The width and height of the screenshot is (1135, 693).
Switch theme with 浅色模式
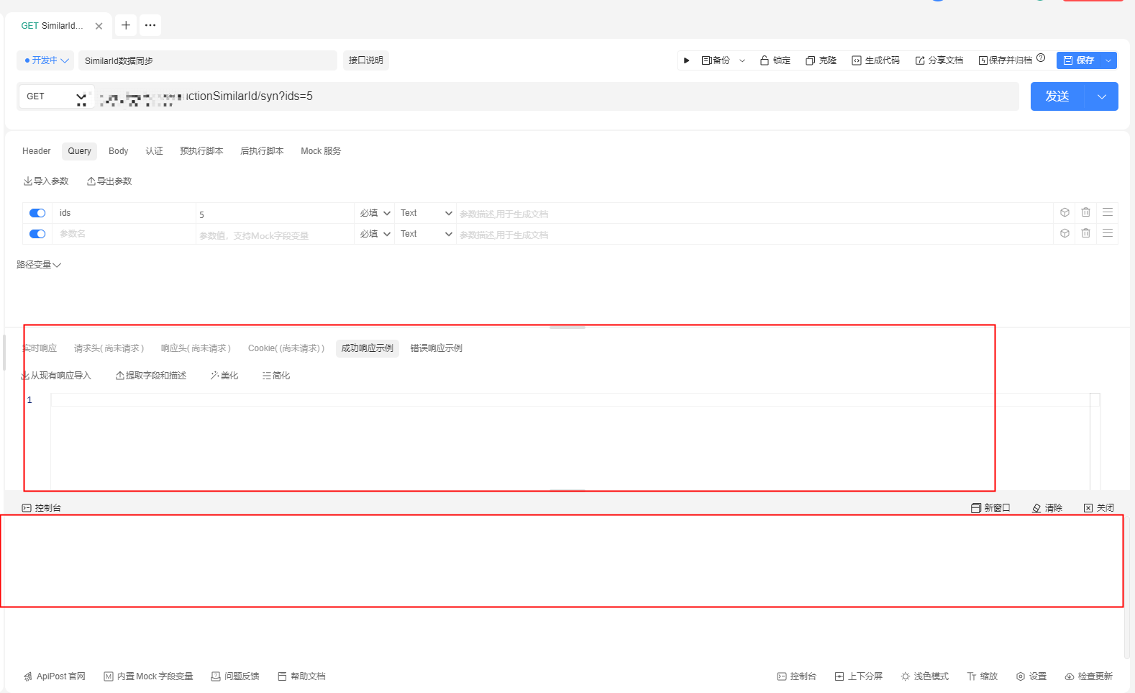[x=925, y=676]
